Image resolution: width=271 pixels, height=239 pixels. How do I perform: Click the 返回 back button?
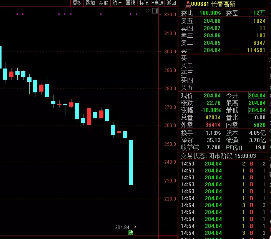point(171,3)
